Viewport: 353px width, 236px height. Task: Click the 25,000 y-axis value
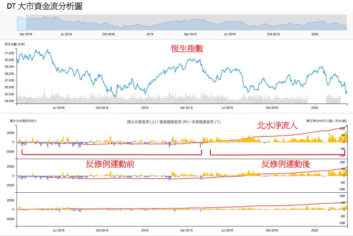pos(10,94)
